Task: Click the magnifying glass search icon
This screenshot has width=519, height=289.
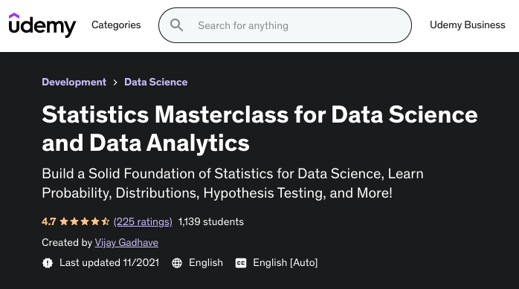Action: click(176, 25)
